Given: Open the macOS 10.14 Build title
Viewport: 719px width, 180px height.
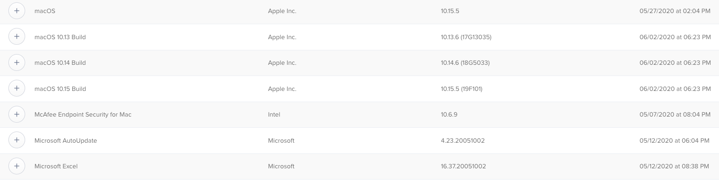Looking at the screenshot, I should pyautogui.click(x=60, y=62).
